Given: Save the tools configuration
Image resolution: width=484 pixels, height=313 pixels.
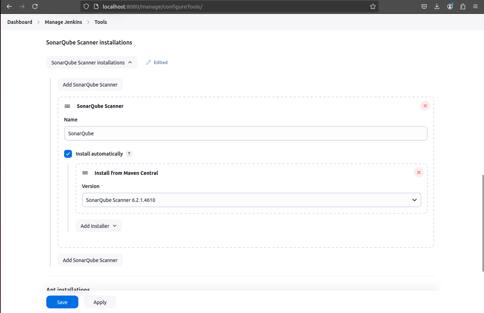Looking at the screenshot, I should [x=62, y=302].
